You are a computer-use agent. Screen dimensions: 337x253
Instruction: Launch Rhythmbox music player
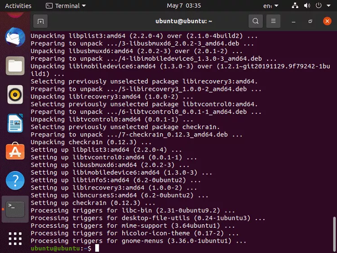coord(15,95)
